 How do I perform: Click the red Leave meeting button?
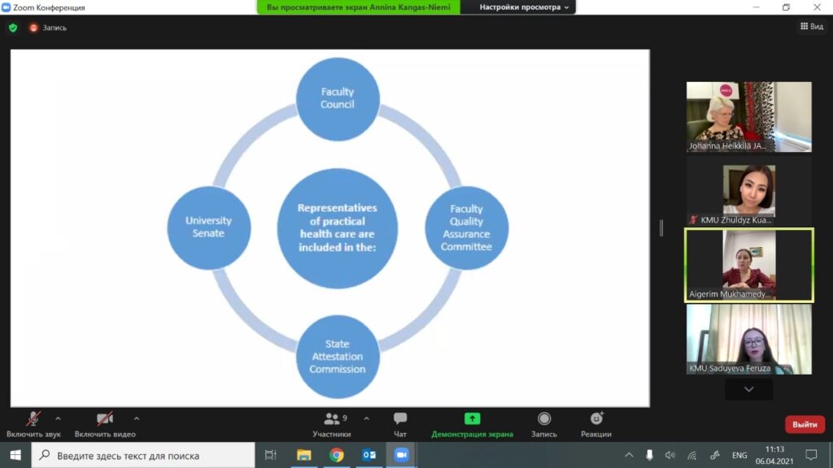[805, 424]
